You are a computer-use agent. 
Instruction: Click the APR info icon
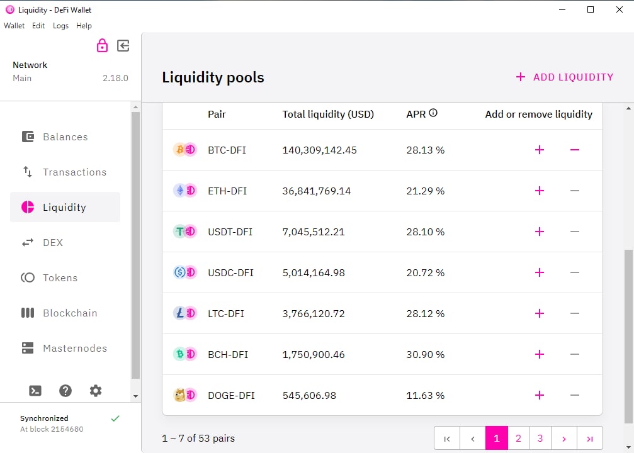(433, 114)
